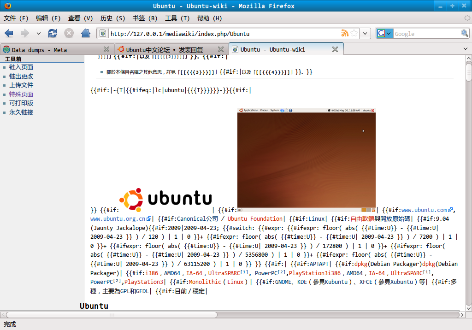This screenshot has height=330, width=472.
Task: Click the site identity icon in the address bar
Action: point(103,34)
